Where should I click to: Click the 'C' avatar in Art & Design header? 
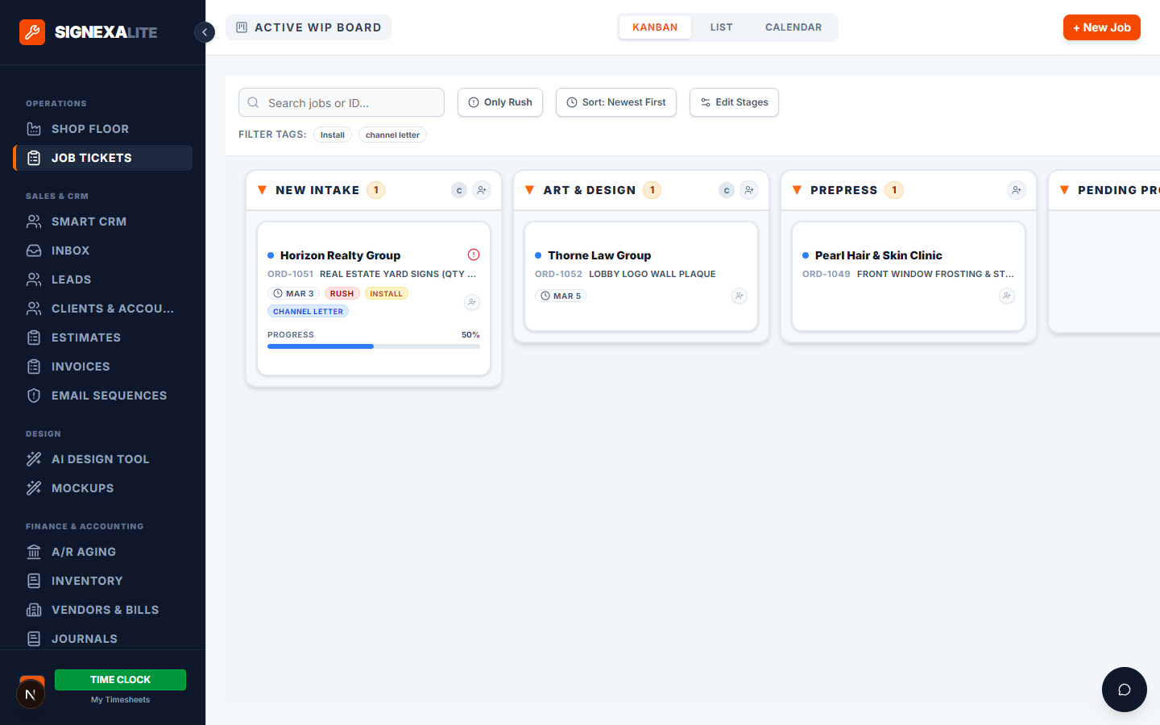(727, 190)
